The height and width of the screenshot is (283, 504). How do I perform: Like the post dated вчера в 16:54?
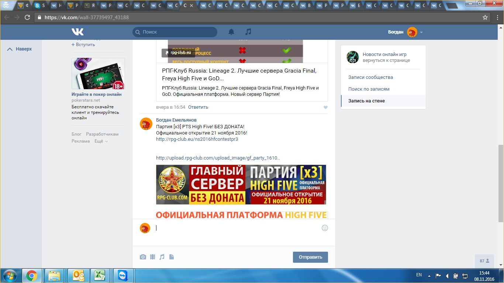click(325, 107)
